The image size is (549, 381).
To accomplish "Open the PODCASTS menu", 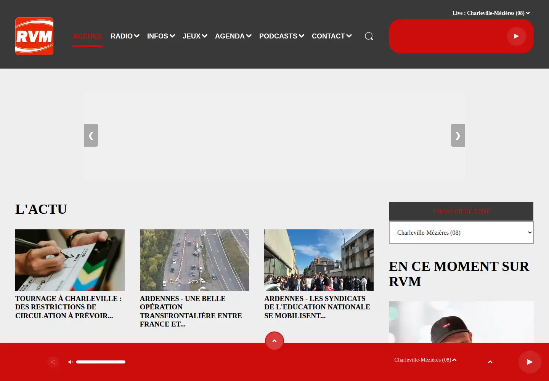I will coord(282,36).
